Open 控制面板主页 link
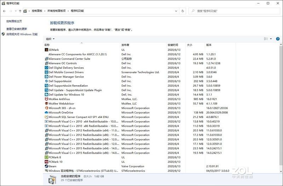 click(x=14, y=21)
